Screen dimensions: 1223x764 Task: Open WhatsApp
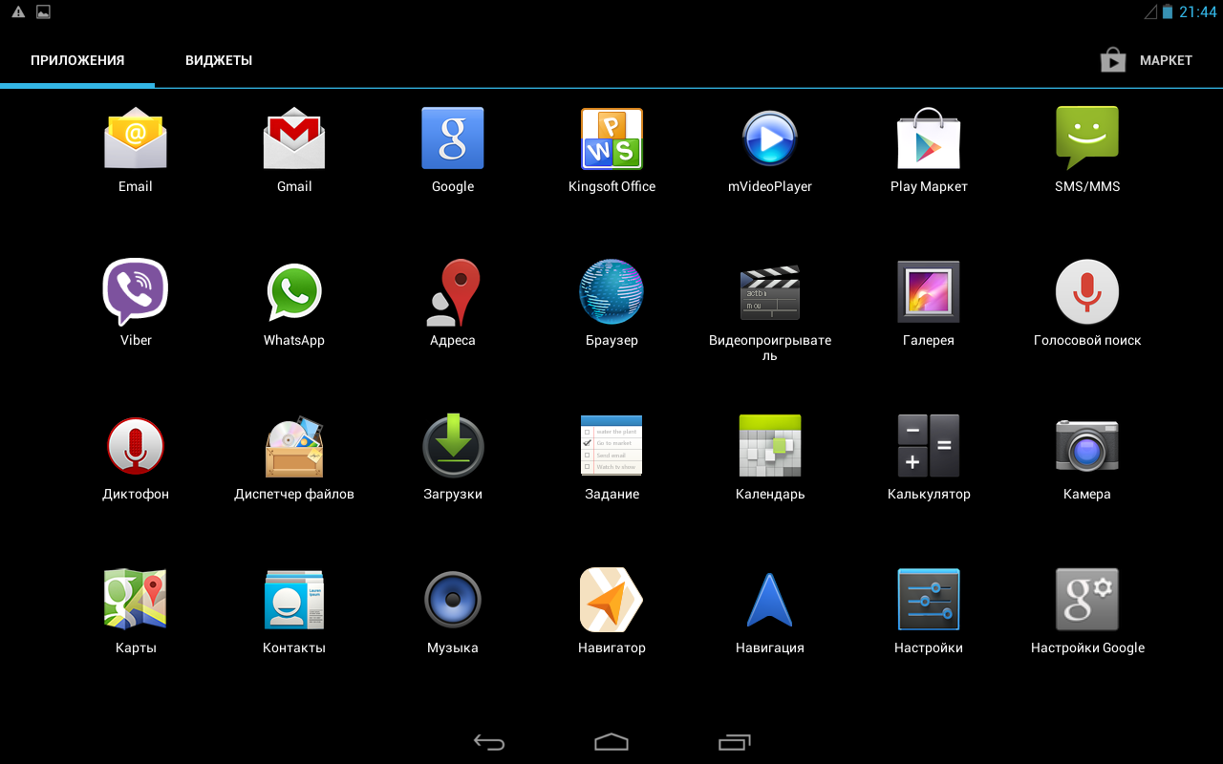point(294,292)
